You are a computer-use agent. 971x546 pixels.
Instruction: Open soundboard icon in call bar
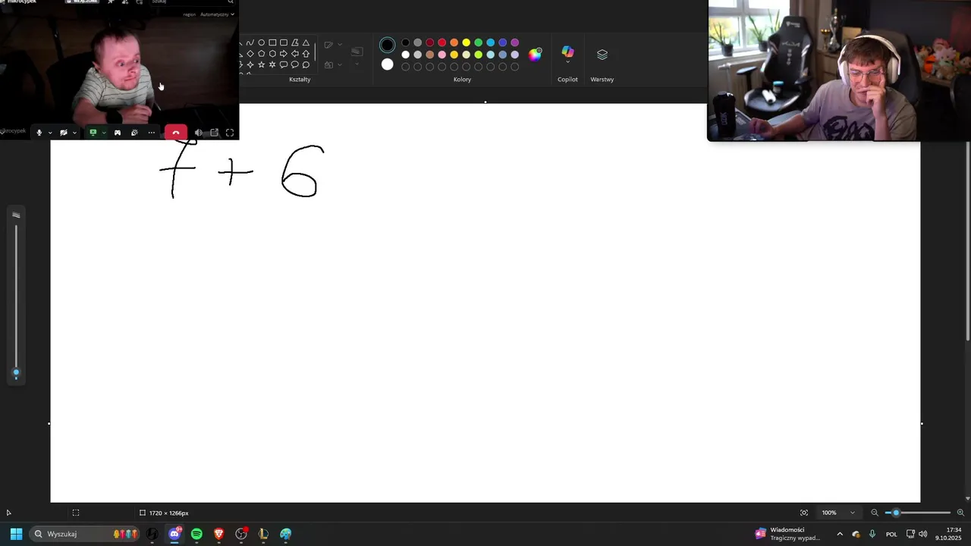click(134, 133)
